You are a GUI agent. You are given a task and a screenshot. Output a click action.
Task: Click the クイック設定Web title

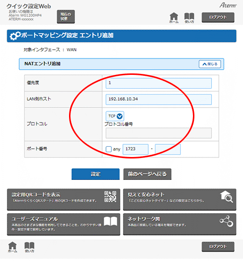click(29, 6)
